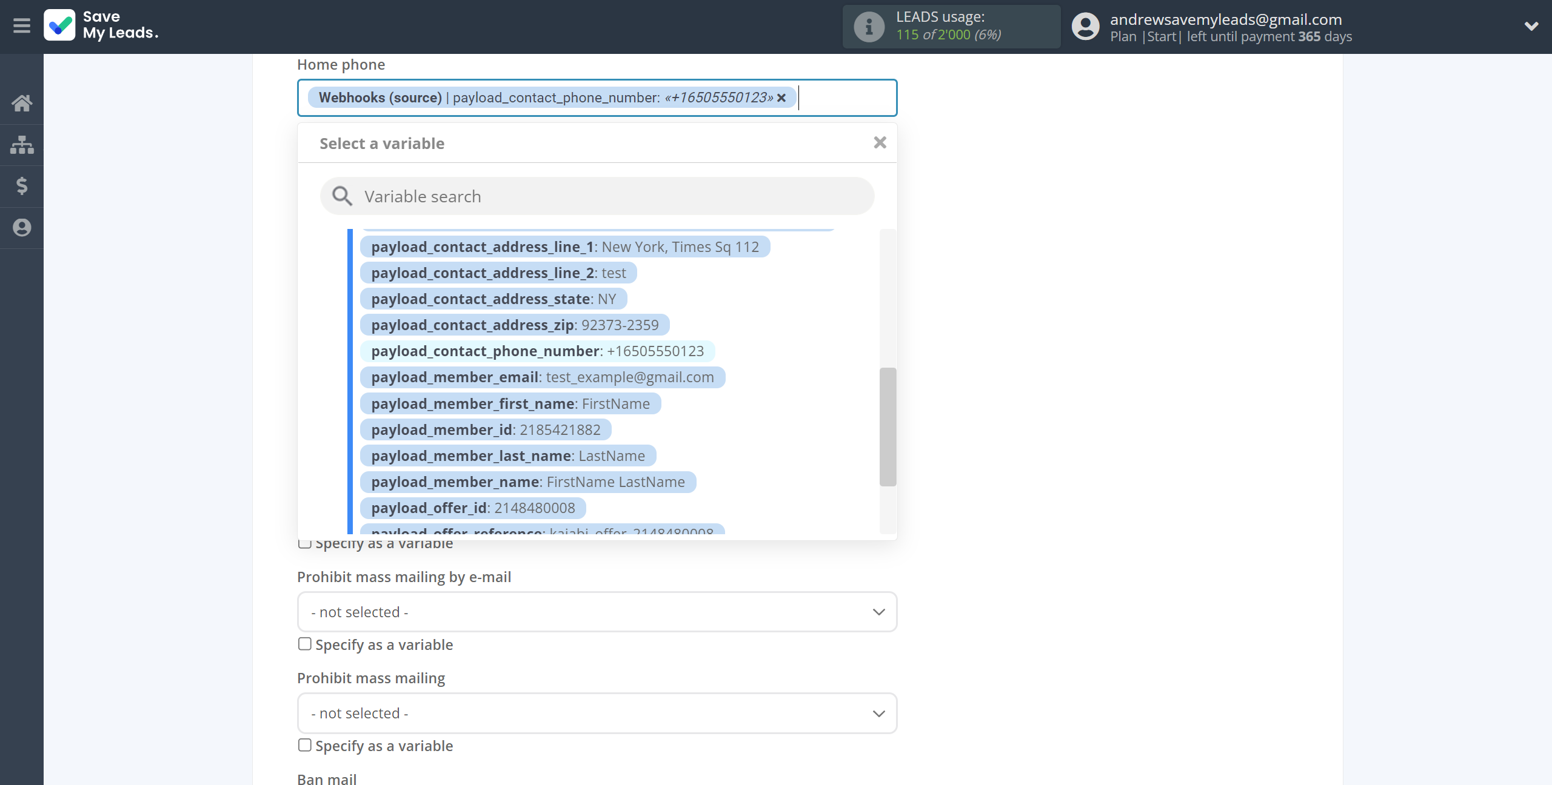
Task: Expand the Prohibit mass mailing dropdown
Action: [x=596, y=712]
